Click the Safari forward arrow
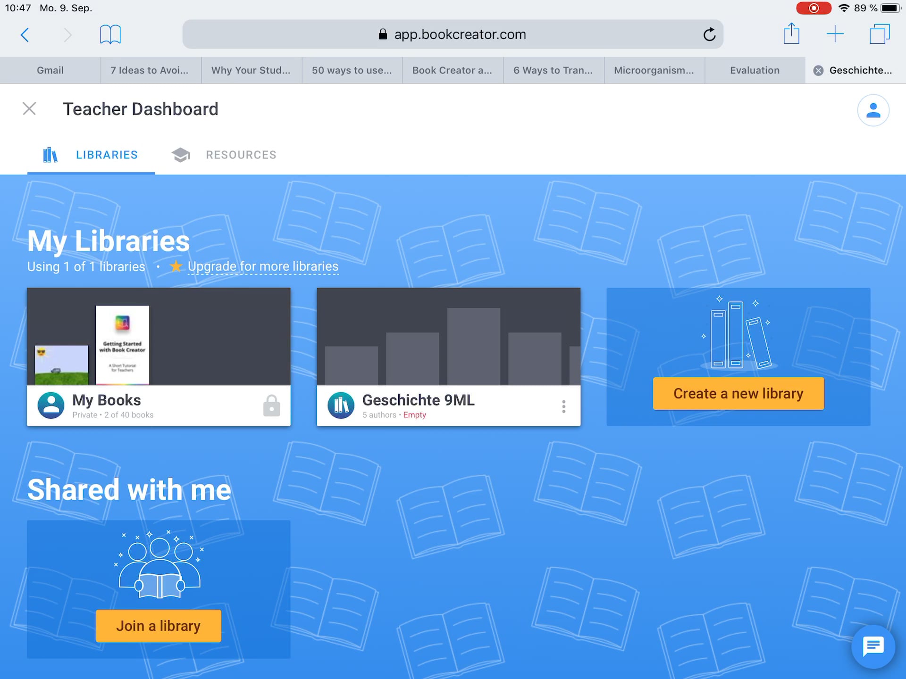Viewport: 906px width, 679px height. click(67, 34)
